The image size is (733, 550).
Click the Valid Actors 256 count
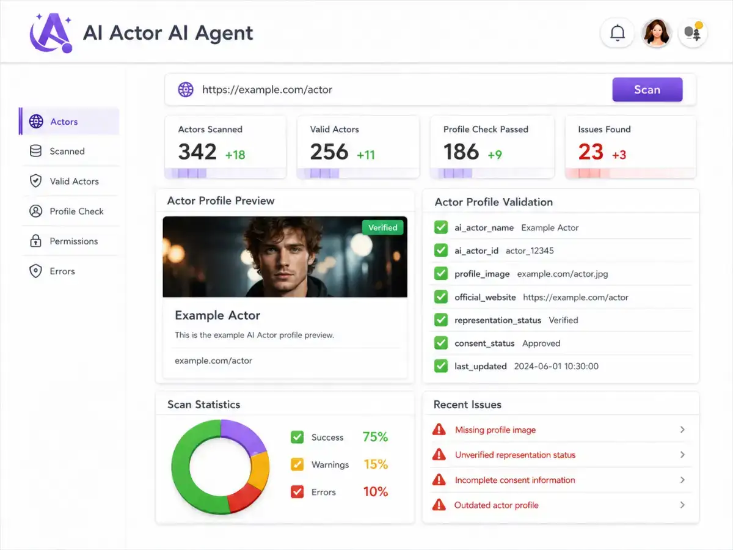(329, 152)
